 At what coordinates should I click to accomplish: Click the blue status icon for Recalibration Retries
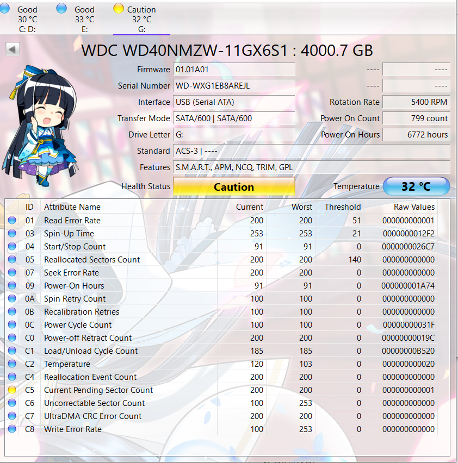(12, 311)
